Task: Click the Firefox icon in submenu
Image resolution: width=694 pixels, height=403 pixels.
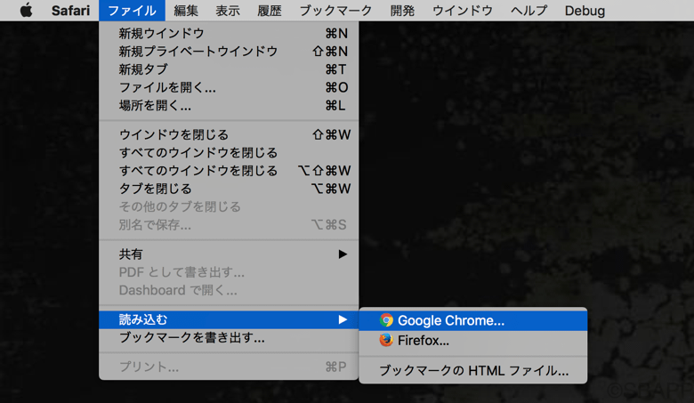Action: click(386, 341)
